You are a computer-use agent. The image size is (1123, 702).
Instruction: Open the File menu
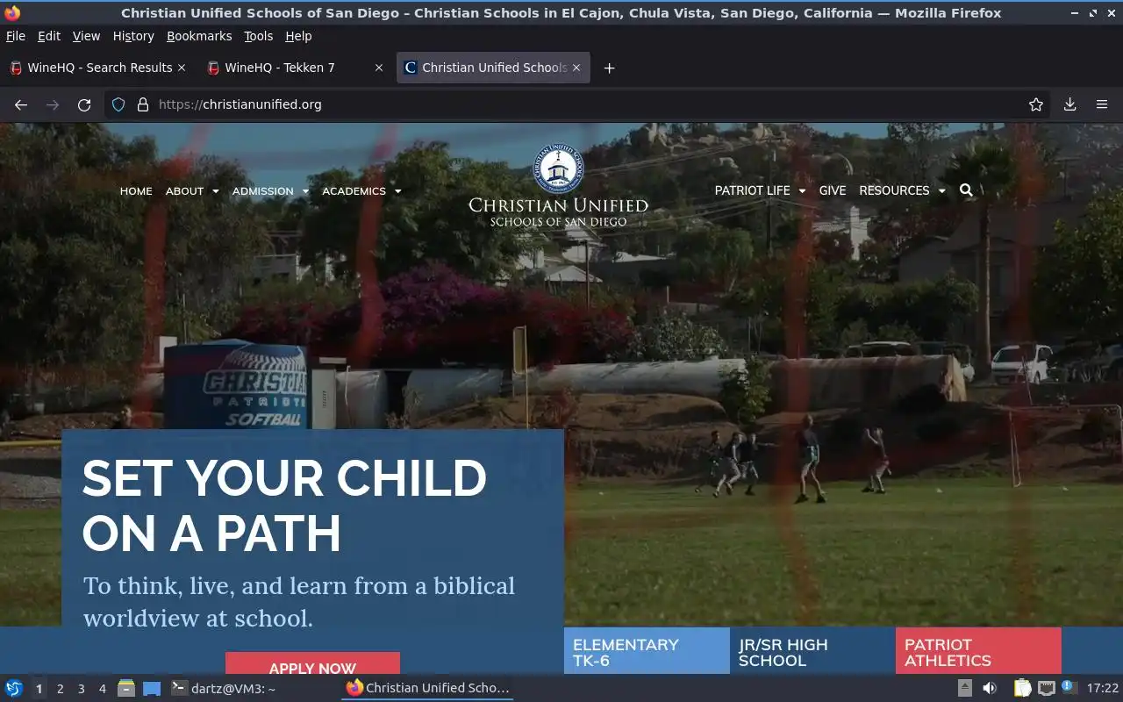click(16, 36)
